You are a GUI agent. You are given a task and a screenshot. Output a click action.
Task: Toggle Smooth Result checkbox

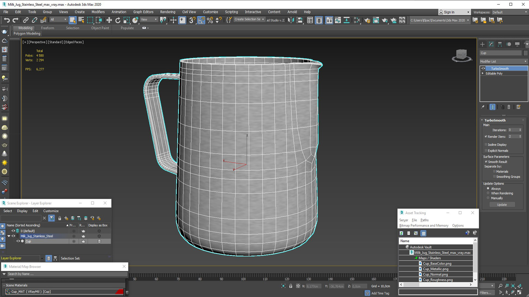point(486,162)
